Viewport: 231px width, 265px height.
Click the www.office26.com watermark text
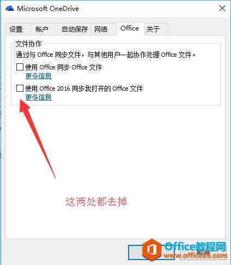click(196, 256)
